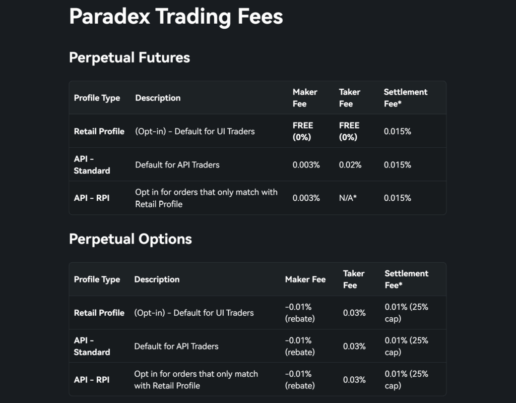Click API - Standard in the Perpetual Futures table
Screen dimensions: 516x403
tap(92, 165)
